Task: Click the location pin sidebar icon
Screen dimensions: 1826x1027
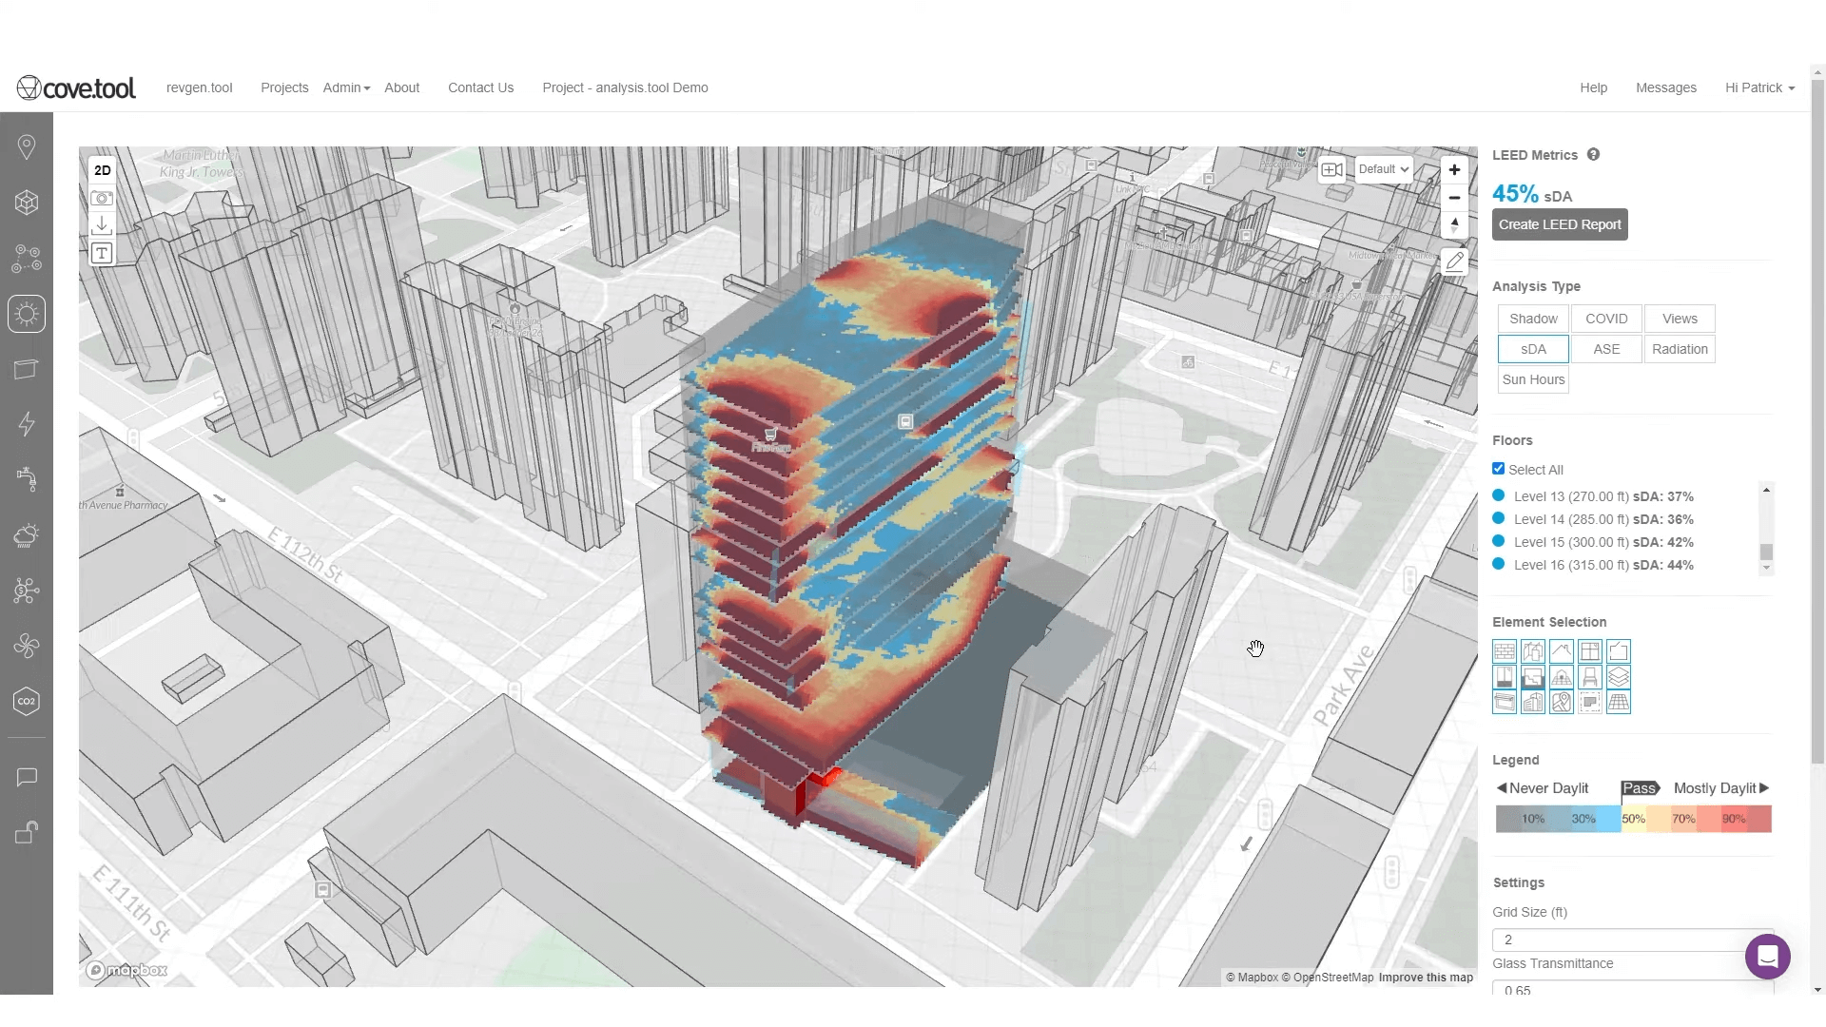Action: tap(27, 146)
